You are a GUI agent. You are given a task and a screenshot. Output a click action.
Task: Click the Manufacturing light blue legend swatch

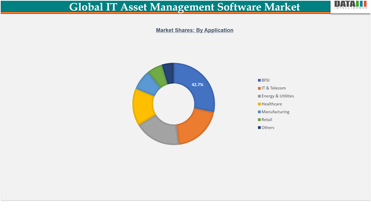tap(259, 112)
